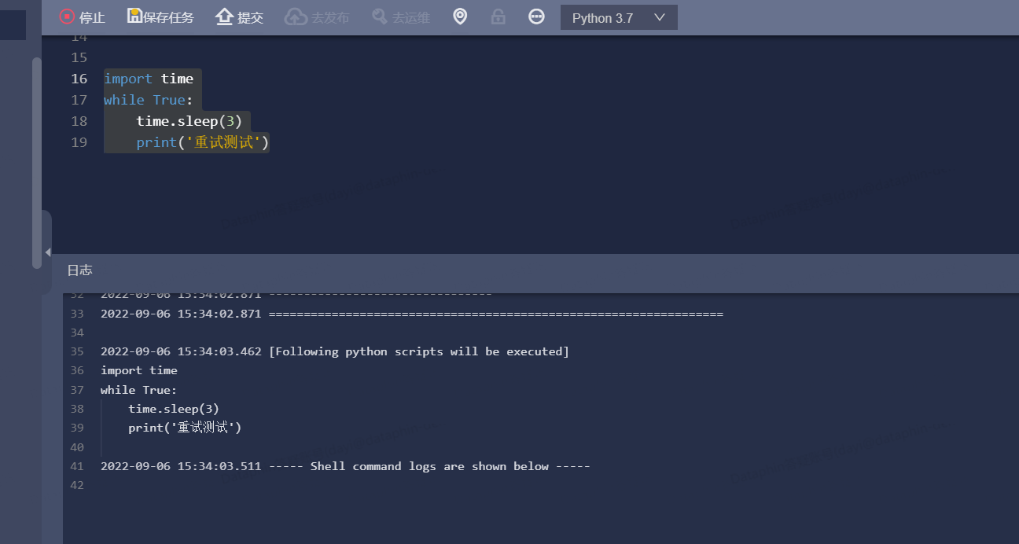This screenshot has height=544, width=1019.
Task: Click the dark sidebar tab at top left
Action: pyautogui.click(x=12, y=24)
